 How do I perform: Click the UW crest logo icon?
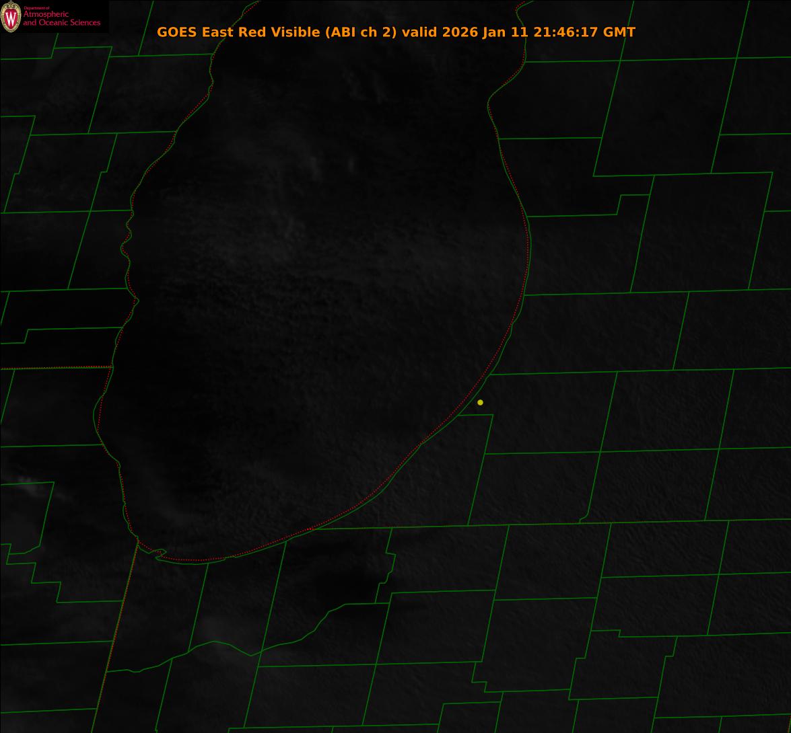[x=10, y=17]
